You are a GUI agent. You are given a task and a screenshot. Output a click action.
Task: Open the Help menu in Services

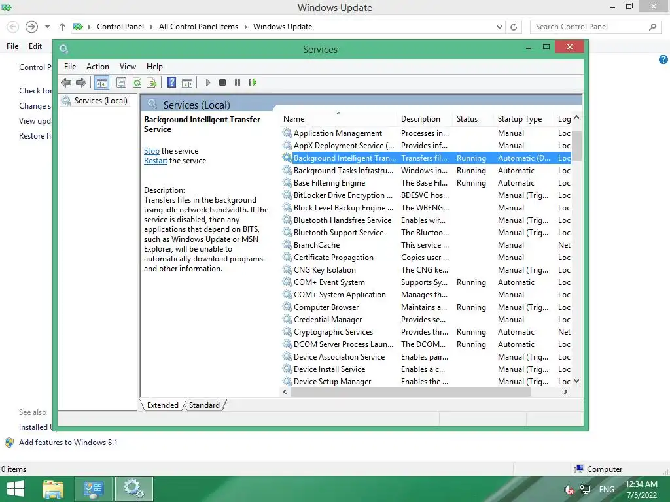(154, 67)
